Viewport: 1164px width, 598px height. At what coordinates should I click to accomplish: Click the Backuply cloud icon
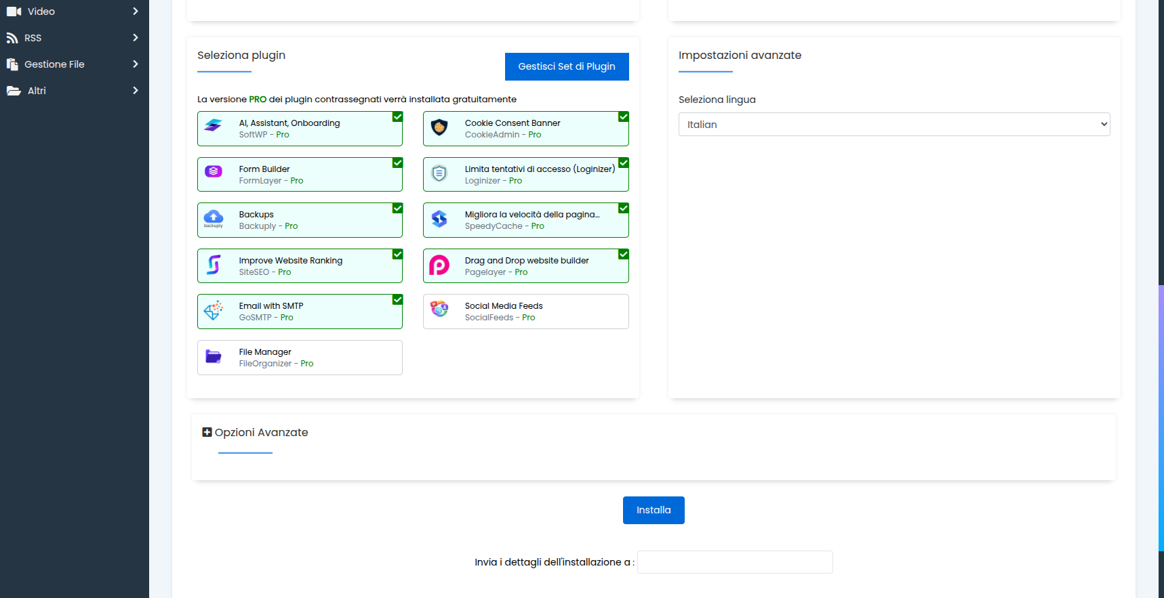pyautogui.click(x=214, y=218)
